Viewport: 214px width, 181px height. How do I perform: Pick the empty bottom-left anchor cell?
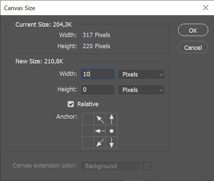pyautogui.click(x=88, y=143)
